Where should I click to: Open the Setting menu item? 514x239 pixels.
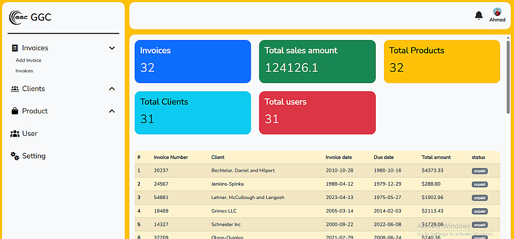click(33, 156)
